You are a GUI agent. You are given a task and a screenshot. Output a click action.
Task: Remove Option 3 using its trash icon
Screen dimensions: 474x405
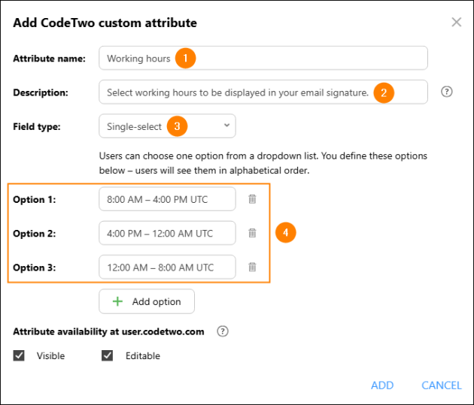click(252, 267)
